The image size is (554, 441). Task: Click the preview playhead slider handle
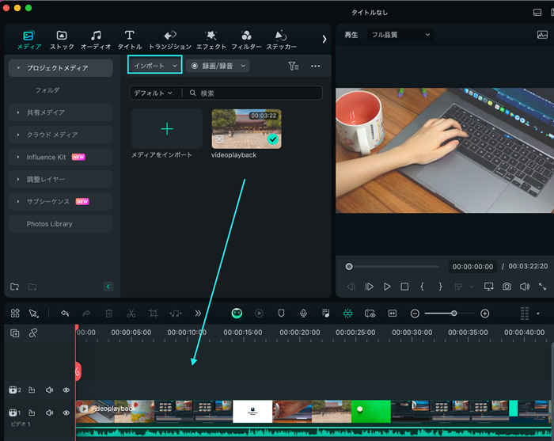[x=349, y=267]
